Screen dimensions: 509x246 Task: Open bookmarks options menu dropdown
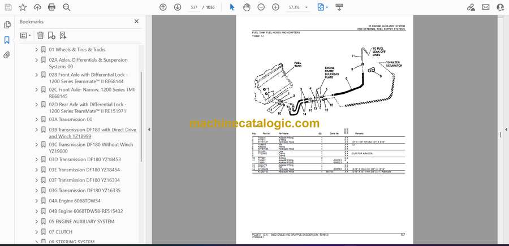[25, 36]
